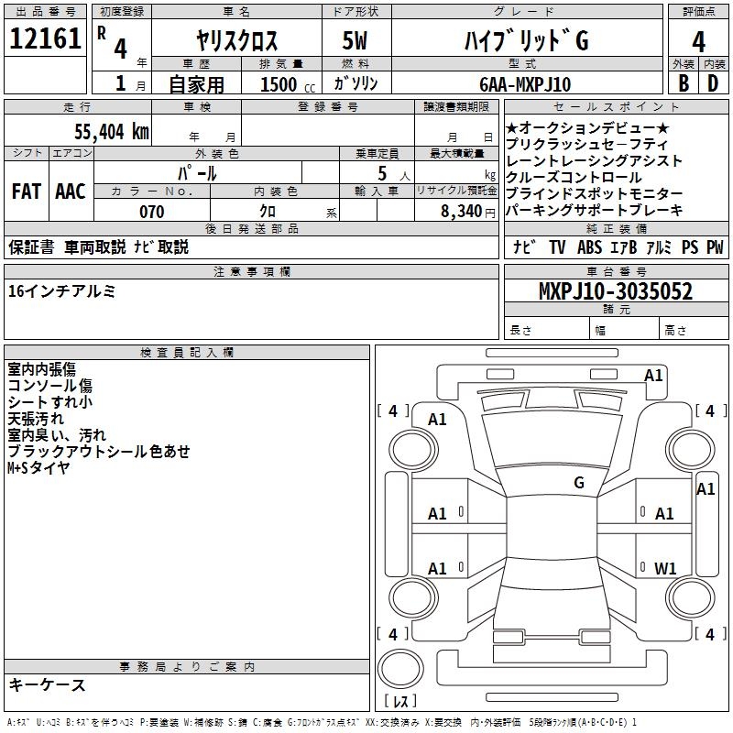Select the [レス] marker below the car diagram

tap(399, 701)
